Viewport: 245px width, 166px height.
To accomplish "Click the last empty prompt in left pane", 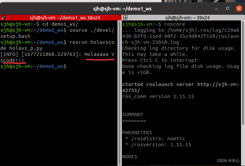I will pyautogui.click(x=33, y=66).
